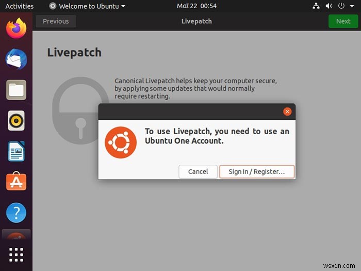Click the Ubuntu logo in the dialog
The image size is (361, 271).
[x=121, y=142]
